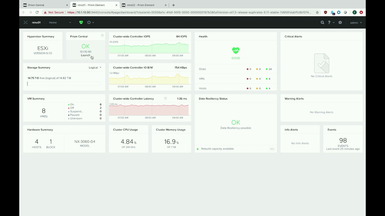Open the help question mark menu

329,22
